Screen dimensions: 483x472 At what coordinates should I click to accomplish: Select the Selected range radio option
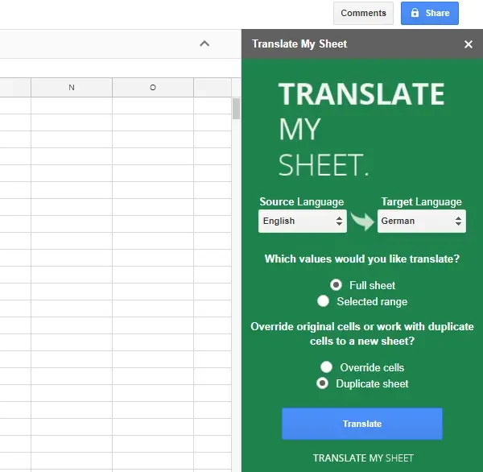coord(324,301)
